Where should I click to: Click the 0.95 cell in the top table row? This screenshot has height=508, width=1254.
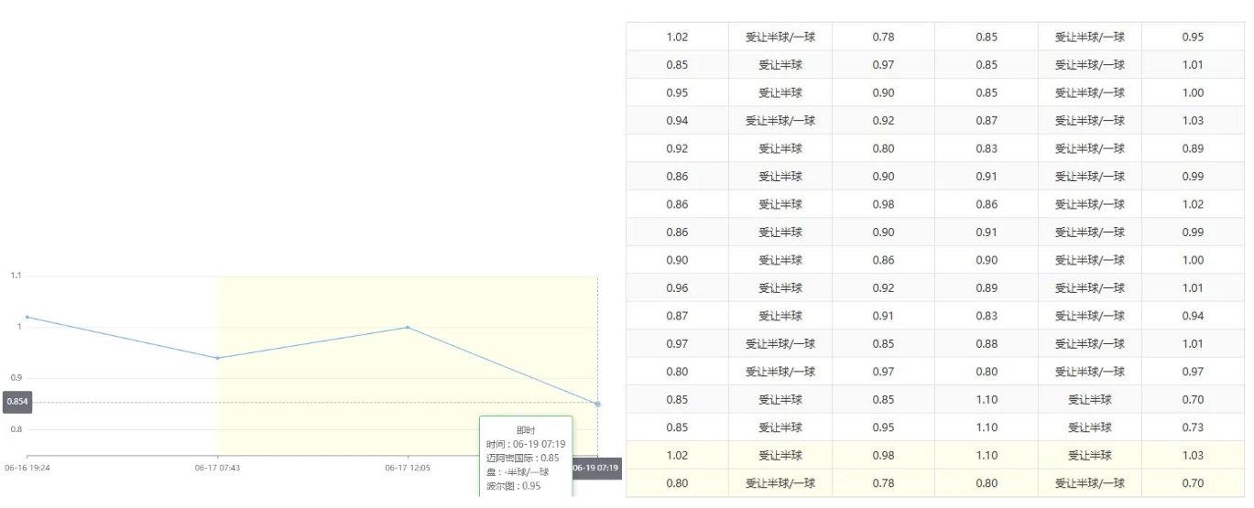click(1193, 38)
